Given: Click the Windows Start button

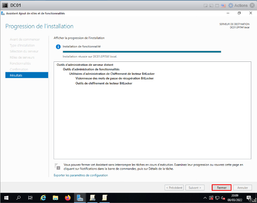Looking at the screenshot, I should (x=6, y=198).
